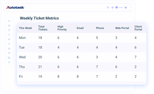Click the High Priority column header
The height and width of the screenshot is (94, 154).
point(62,28)
